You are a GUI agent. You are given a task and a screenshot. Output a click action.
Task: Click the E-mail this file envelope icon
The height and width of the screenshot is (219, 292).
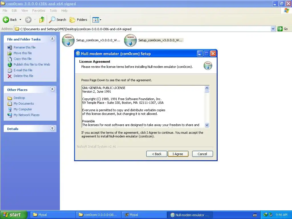point(10,70)
